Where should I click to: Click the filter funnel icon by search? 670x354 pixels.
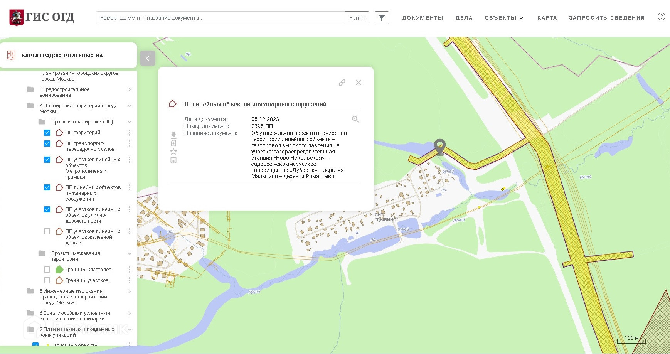tap(382, 18)
